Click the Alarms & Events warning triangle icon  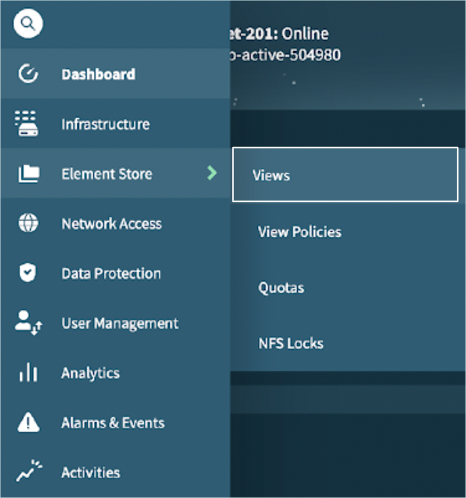28,423
